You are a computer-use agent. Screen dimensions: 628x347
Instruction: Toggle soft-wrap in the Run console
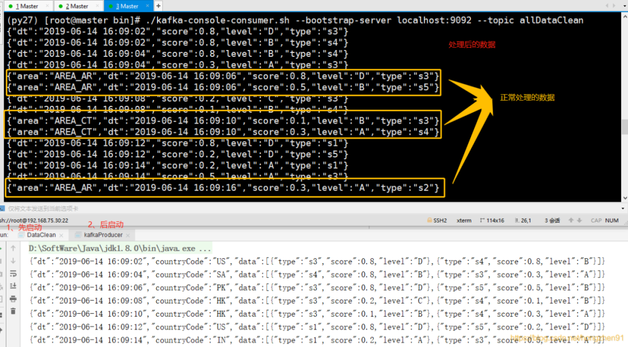[x=13, y=274]
